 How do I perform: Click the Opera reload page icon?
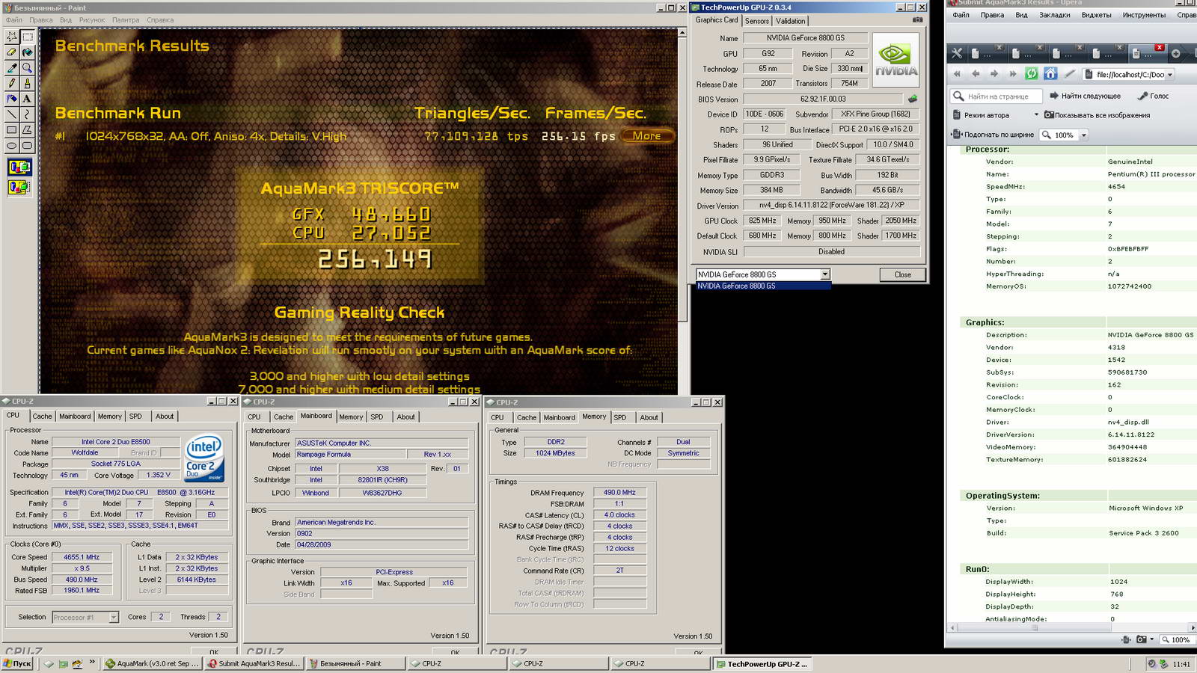click(x=1032, y=74)
